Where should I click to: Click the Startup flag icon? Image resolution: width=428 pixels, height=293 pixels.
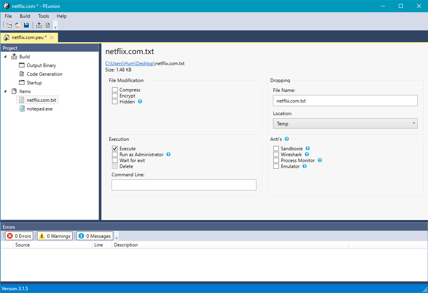[22, 82]
